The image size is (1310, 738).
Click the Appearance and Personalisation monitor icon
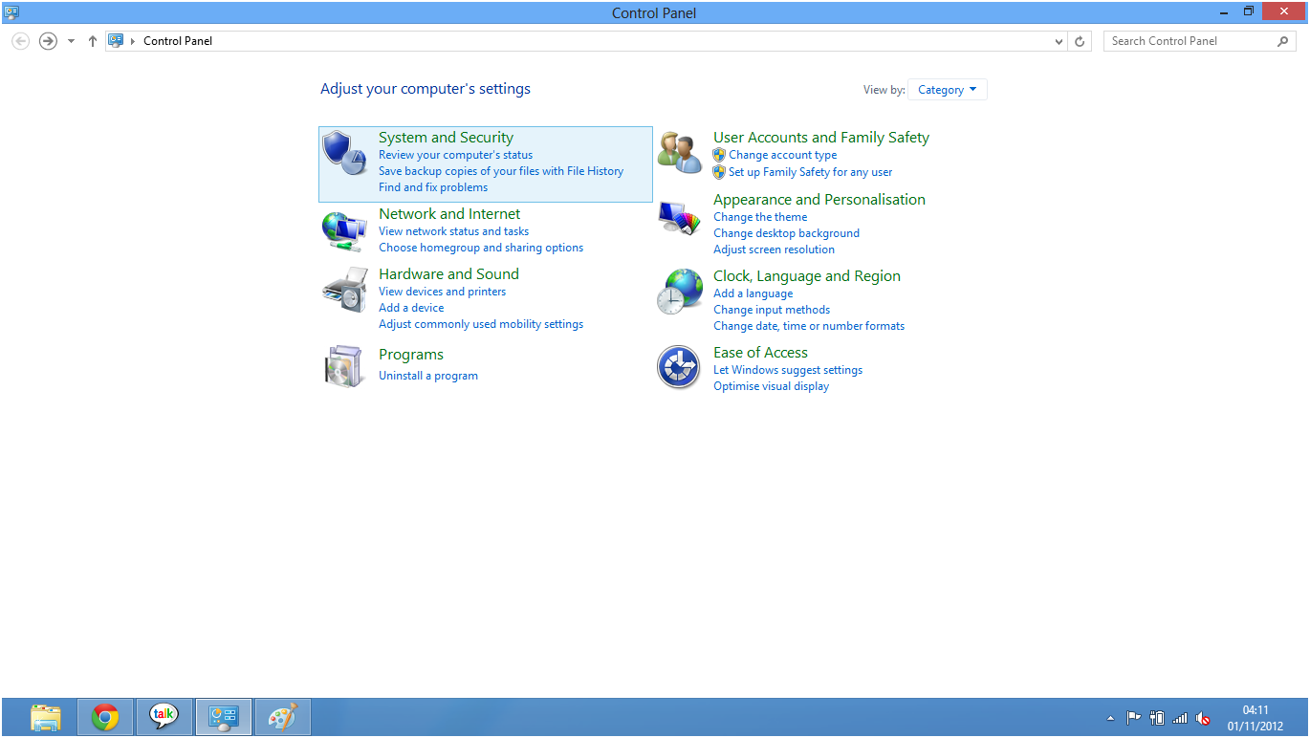(x=680, y=218)
